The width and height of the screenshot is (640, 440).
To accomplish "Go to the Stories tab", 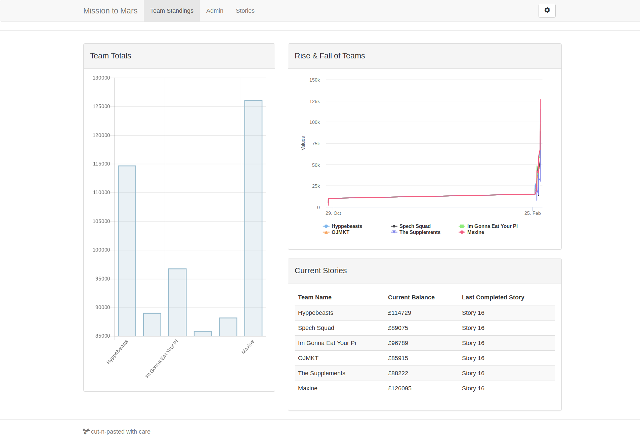I will coord(245,11).
